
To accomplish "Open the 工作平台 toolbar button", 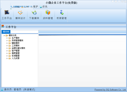I will pyautogui.click(x=7, y=15).
